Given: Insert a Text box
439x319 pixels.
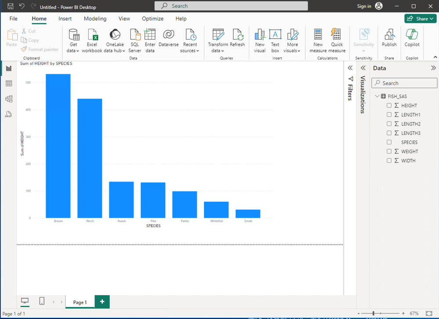Looking at the screenshot, I should (275, 41).
